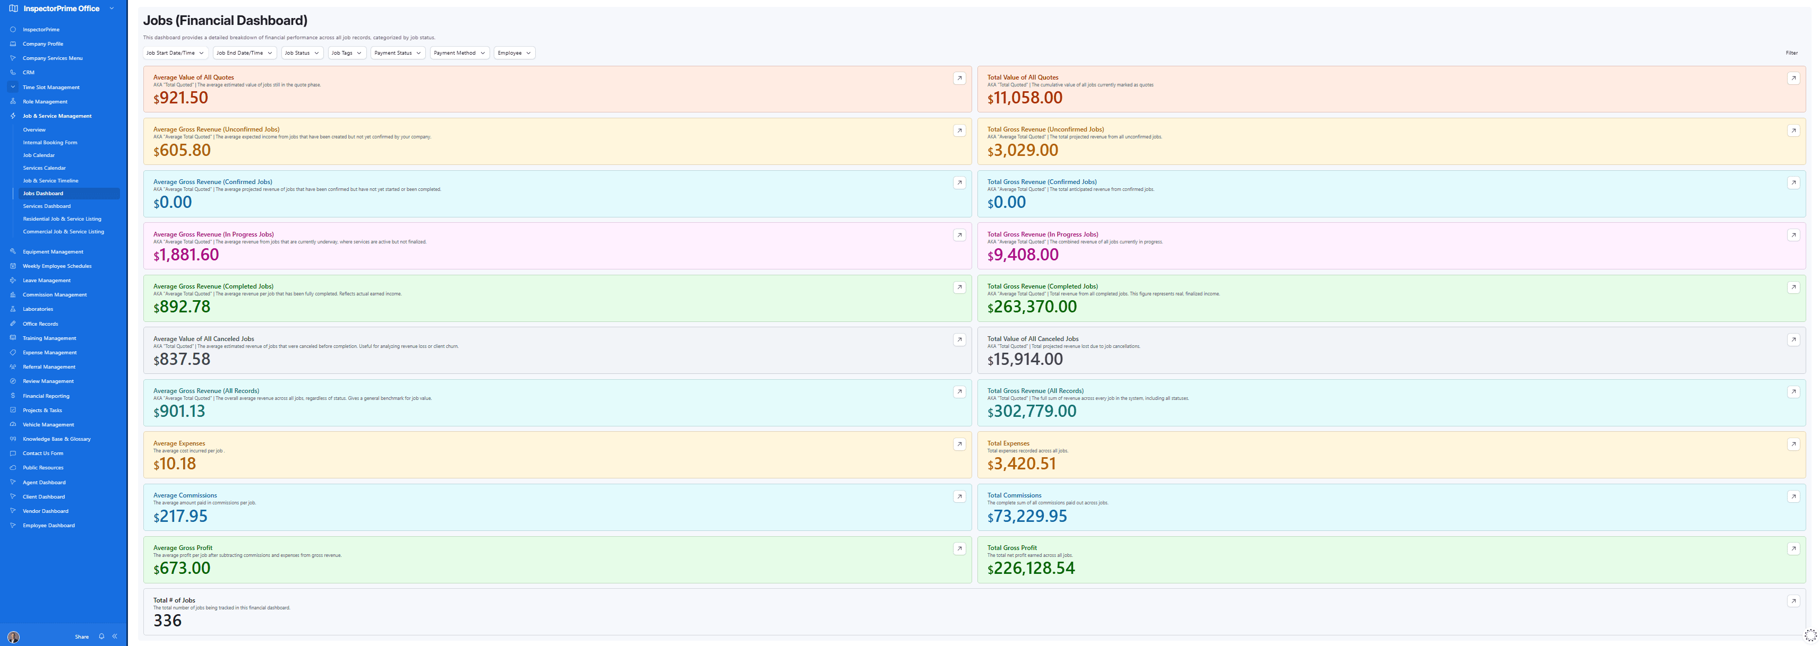This screenshot has width=1820, height=646.
Task: Select Commercial Job & Service Listing
Action: [x=64, y=231]
